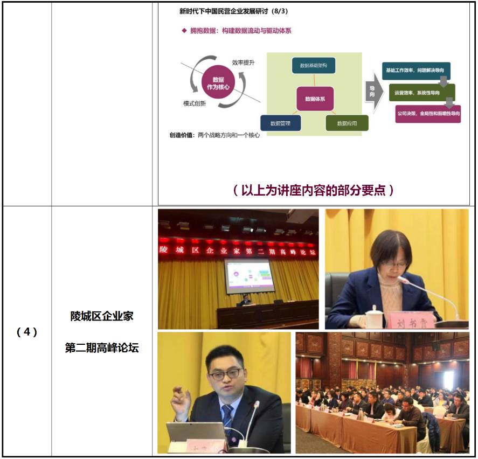Click the (4) row number cell
This screenshot has height=459, width=478.
[x=27, y=332]
